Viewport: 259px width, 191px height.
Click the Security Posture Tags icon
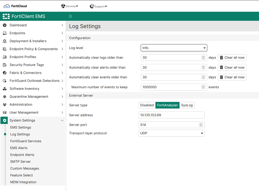[x=5, y=65]
